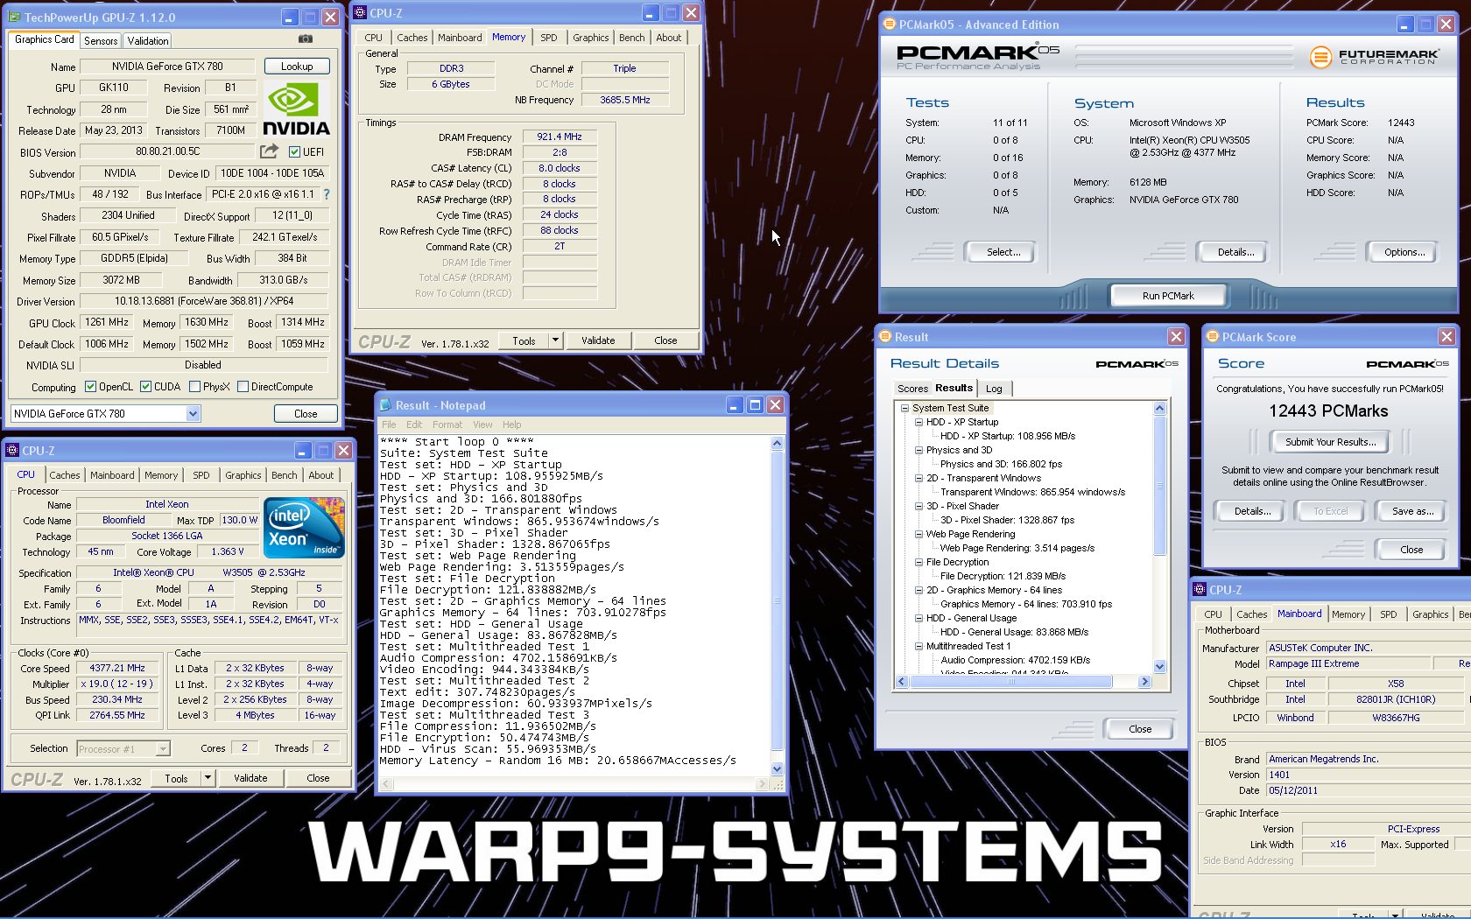Click the BIOS share/export icon in GPU-Z

click(270, 151)
